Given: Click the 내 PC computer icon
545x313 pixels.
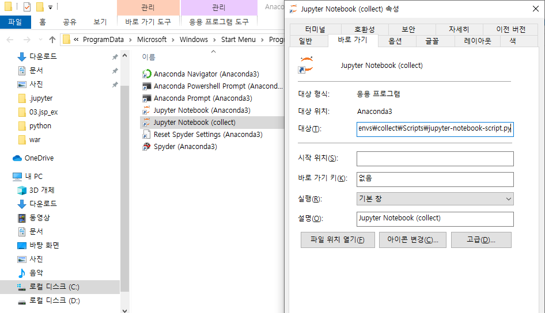Looking at the screenshot, I should pyautogui.click(x=17, y=177).
